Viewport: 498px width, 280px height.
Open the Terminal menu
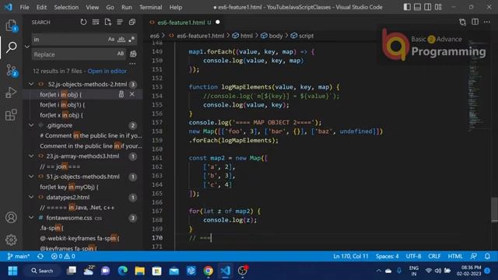point(150,7)
